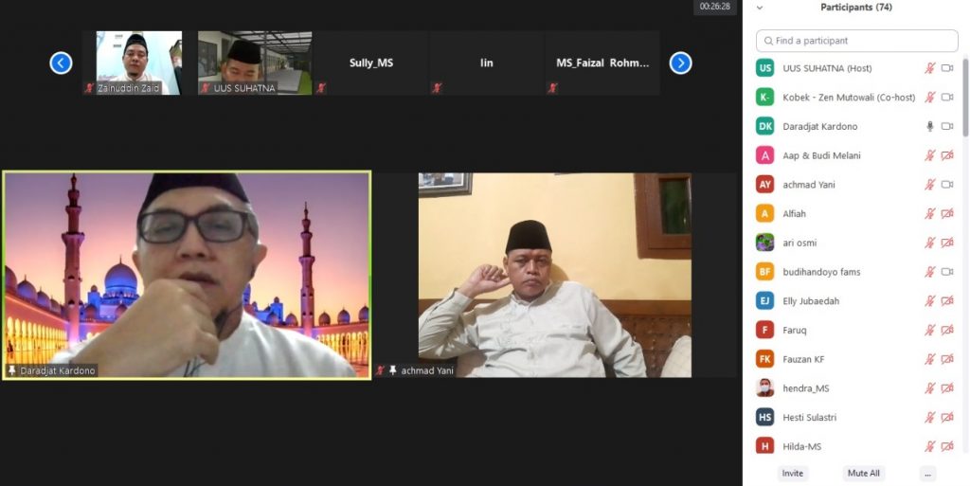Screen dimensions: 970x486
Task: Click UUS SUHATNA's muted microphone icon in list
Action: point(930,68)
